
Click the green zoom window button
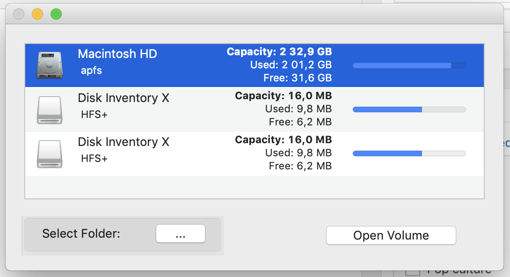coord(56,15)
